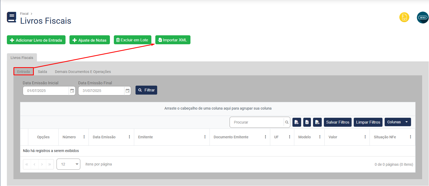Image resolution: width=429 pixels, height=186 pixels.
Task: Switch to the Saída tab
Action: pos(42,72)
